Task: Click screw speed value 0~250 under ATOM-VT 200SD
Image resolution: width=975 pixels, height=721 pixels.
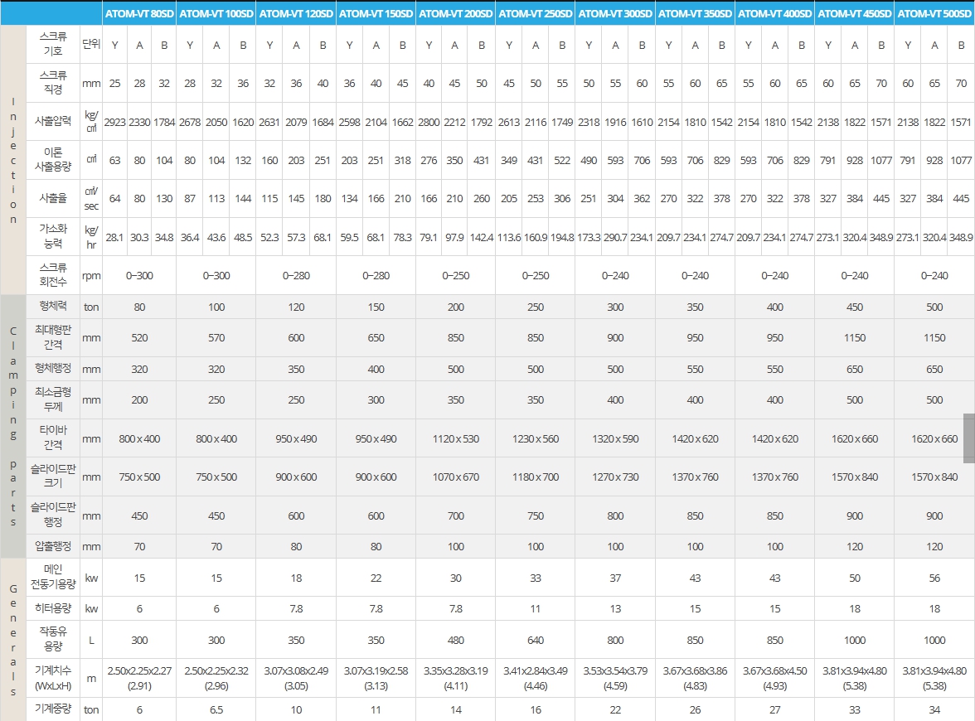Action: coord(456,275)
